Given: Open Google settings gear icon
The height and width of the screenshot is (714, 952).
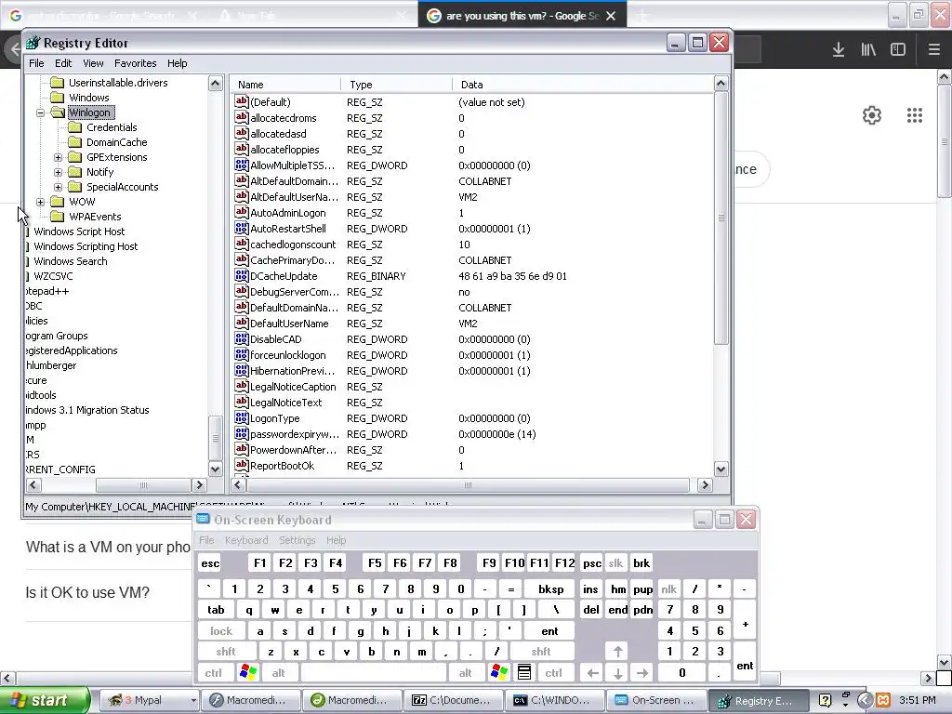Looking at the screenshot, I should pos(872,115).
